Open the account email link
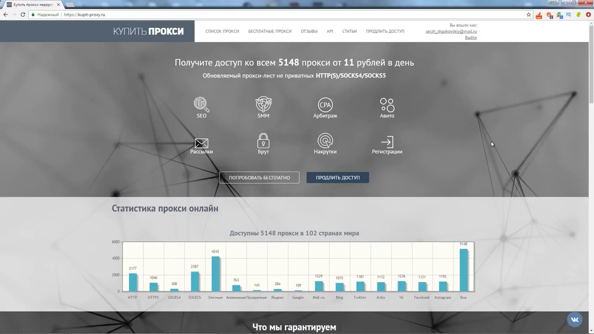Image resolution: width=594 pixels, height=334 pixels. click(x=452, y=32)
